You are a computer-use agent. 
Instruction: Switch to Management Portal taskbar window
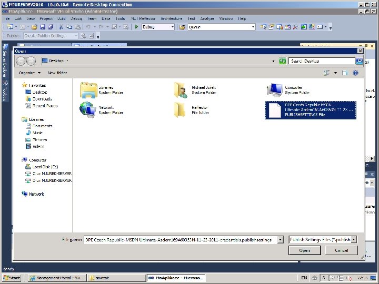(57, 278)
